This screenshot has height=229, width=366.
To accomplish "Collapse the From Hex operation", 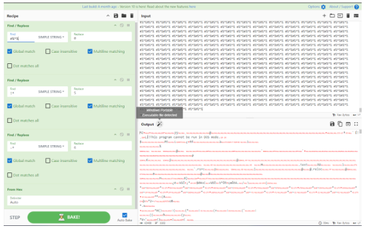I will click(x=115, y=189).
